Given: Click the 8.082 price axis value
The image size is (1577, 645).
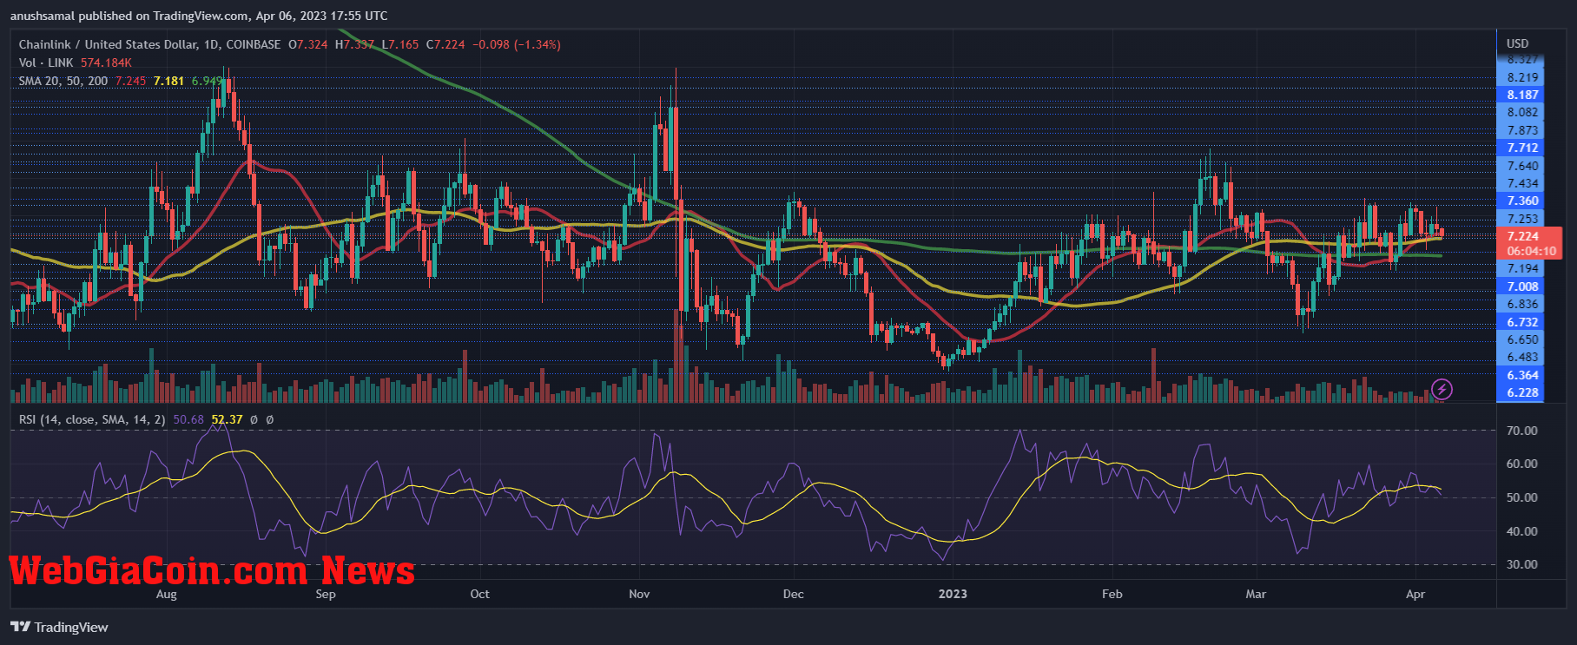Looking at the screenshot, I should (x=1522, y=112).
